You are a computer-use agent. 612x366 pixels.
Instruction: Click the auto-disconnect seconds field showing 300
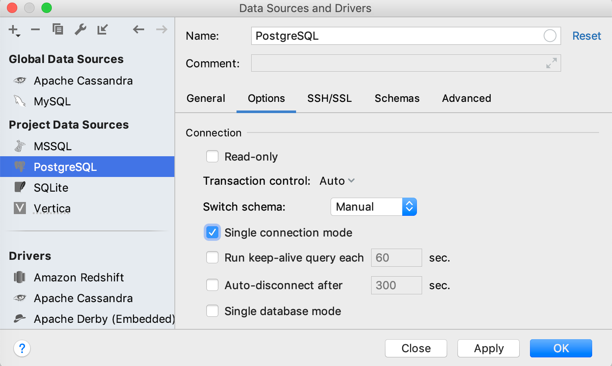(x=396, y=285)
